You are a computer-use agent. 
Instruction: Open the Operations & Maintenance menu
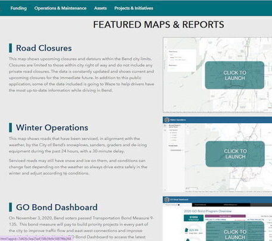[x=60, y=8]
